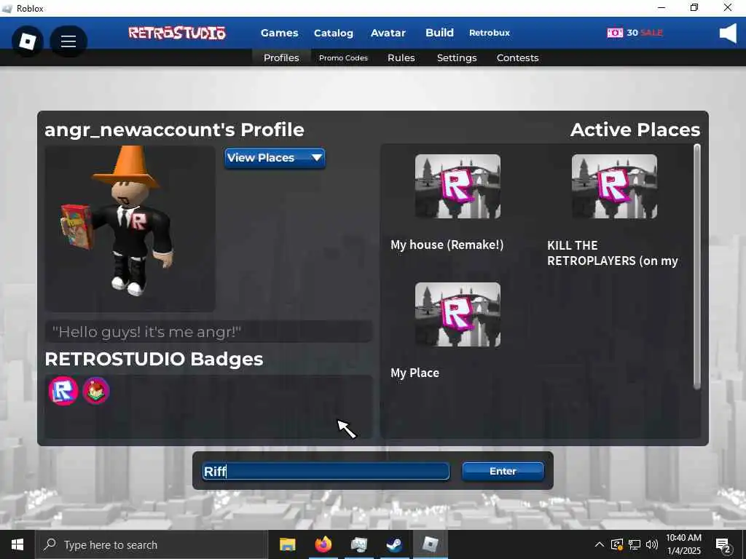The height and width of the screenshot is (559, 746).
Task: Focus the username search field containing Riff
Action: click(326, 471)
